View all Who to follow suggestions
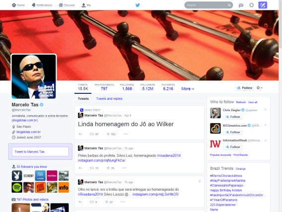The width and height of the screenshot is (282, 212). [x=253, y=102]
